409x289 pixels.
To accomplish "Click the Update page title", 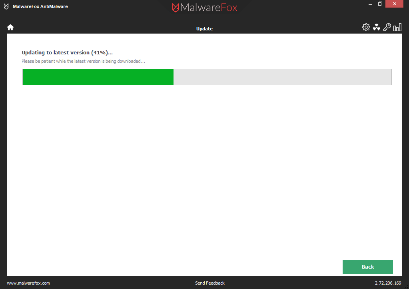I will [x=205, y=29].
